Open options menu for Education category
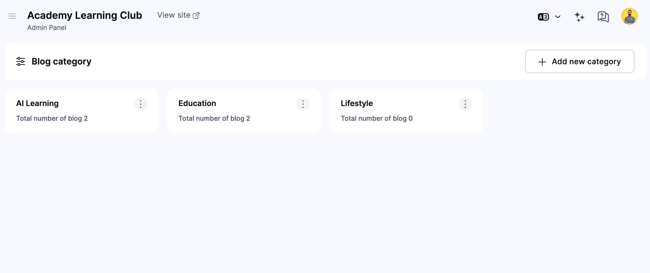 303,104
